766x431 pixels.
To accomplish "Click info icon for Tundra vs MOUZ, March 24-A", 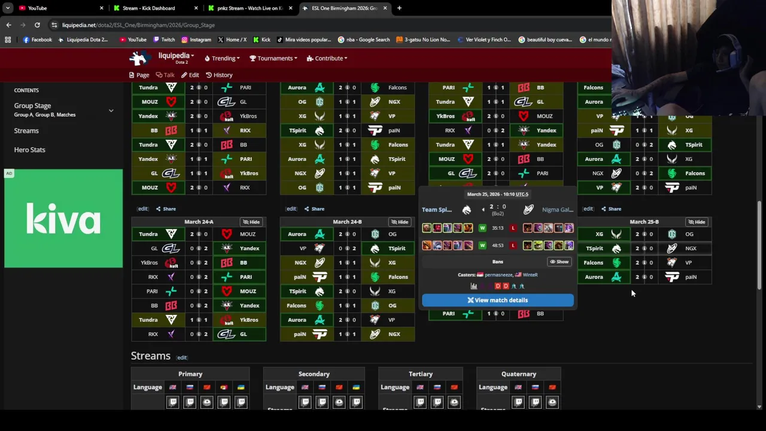I will click(199, 234).
